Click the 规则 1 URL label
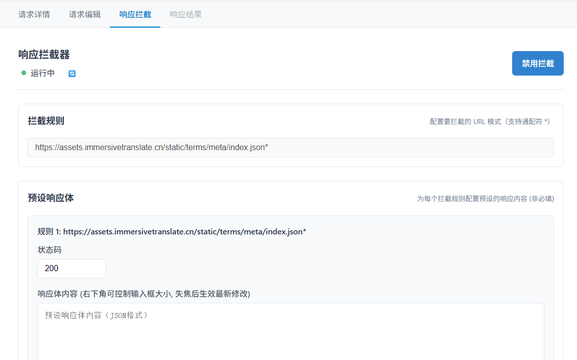 coord(172,232)
